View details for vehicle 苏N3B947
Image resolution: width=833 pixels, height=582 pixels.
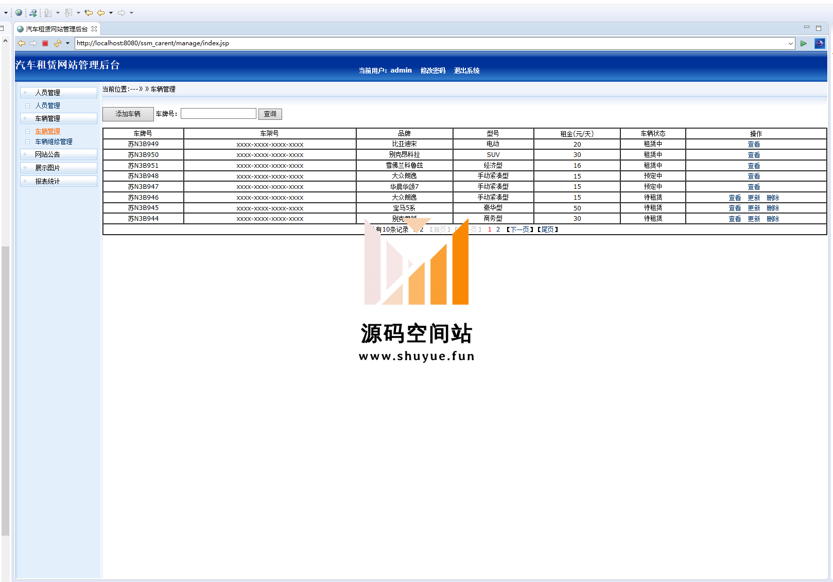click(754, 187)
